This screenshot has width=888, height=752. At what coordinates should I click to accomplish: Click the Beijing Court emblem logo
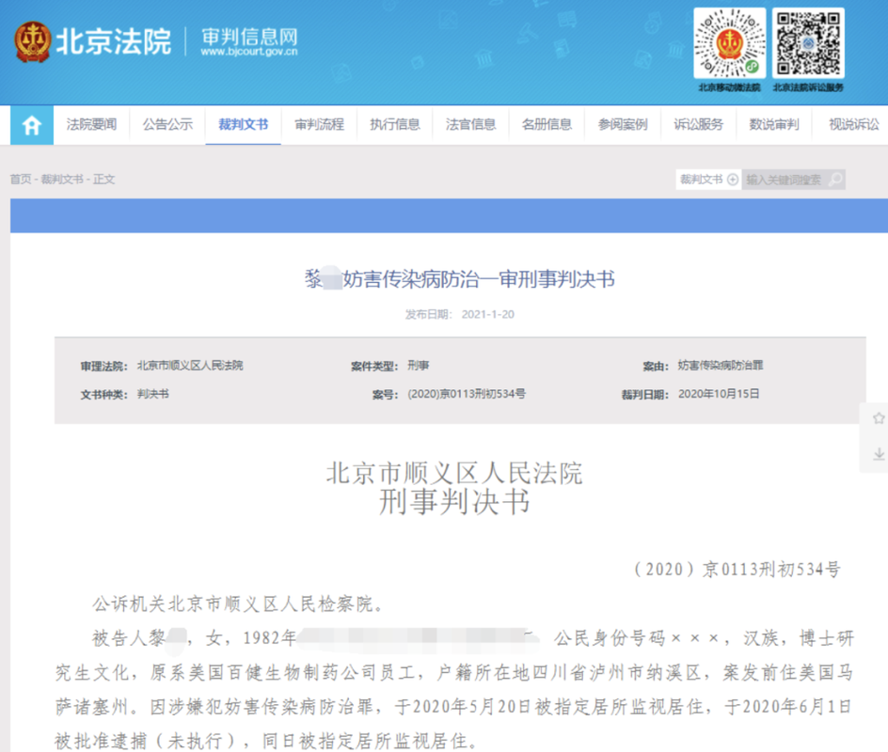click(33, 42)
